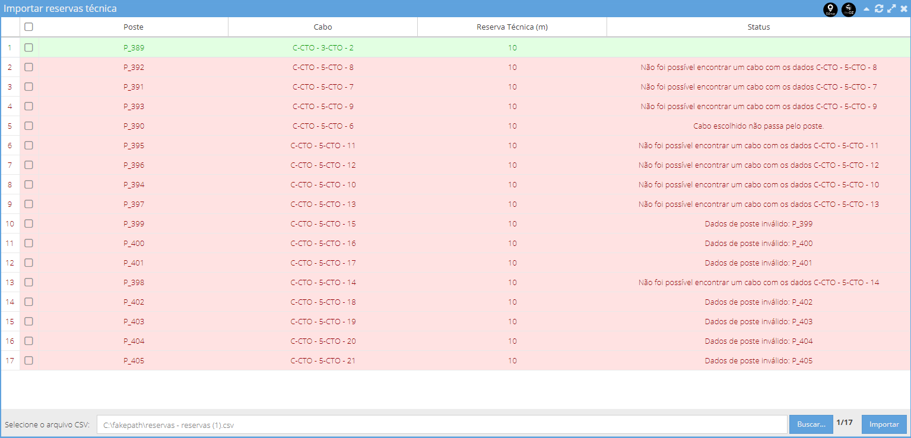Check the box for row P_396

coord(28,165)
